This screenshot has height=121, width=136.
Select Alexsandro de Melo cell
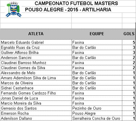(x=36, y=73)
